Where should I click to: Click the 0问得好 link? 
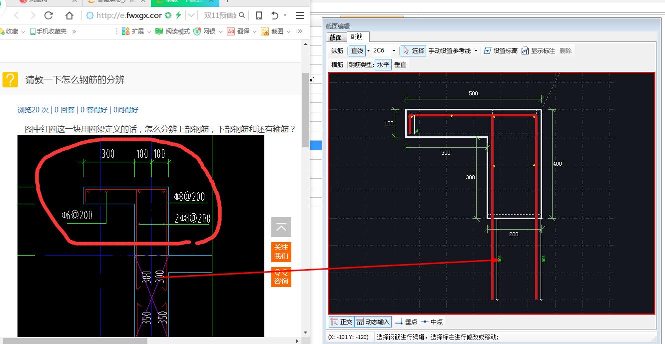click(126, 110)
